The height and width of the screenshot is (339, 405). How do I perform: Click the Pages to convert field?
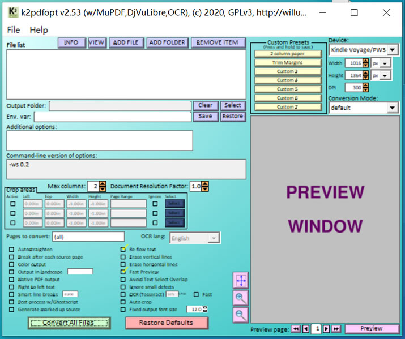[x=88, y=237]
